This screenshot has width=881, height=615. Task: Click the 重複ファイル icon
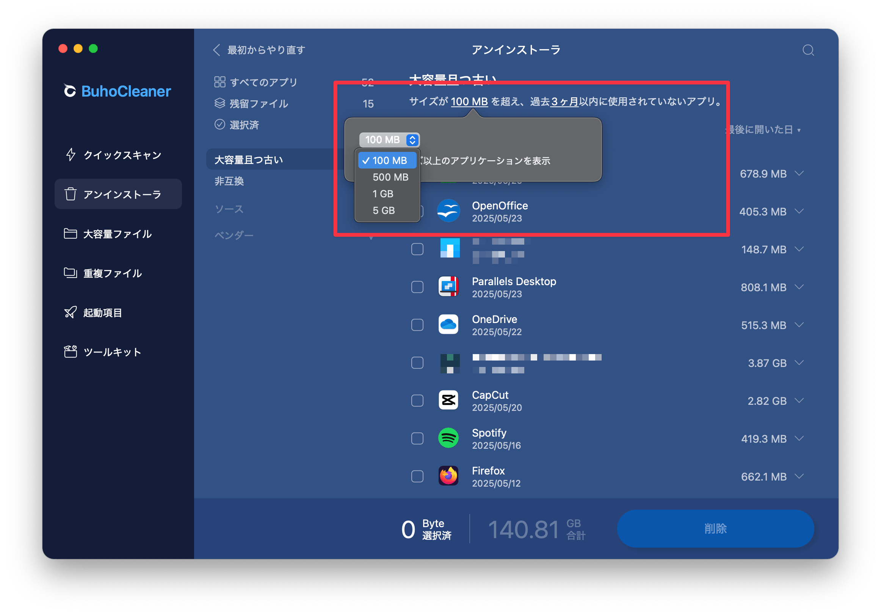(x=70, y=273)
